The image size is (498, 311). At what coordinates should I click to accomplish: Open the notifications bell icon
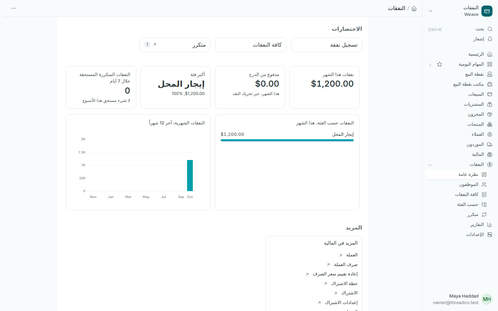pyautogui.click(x=490, y=39)
